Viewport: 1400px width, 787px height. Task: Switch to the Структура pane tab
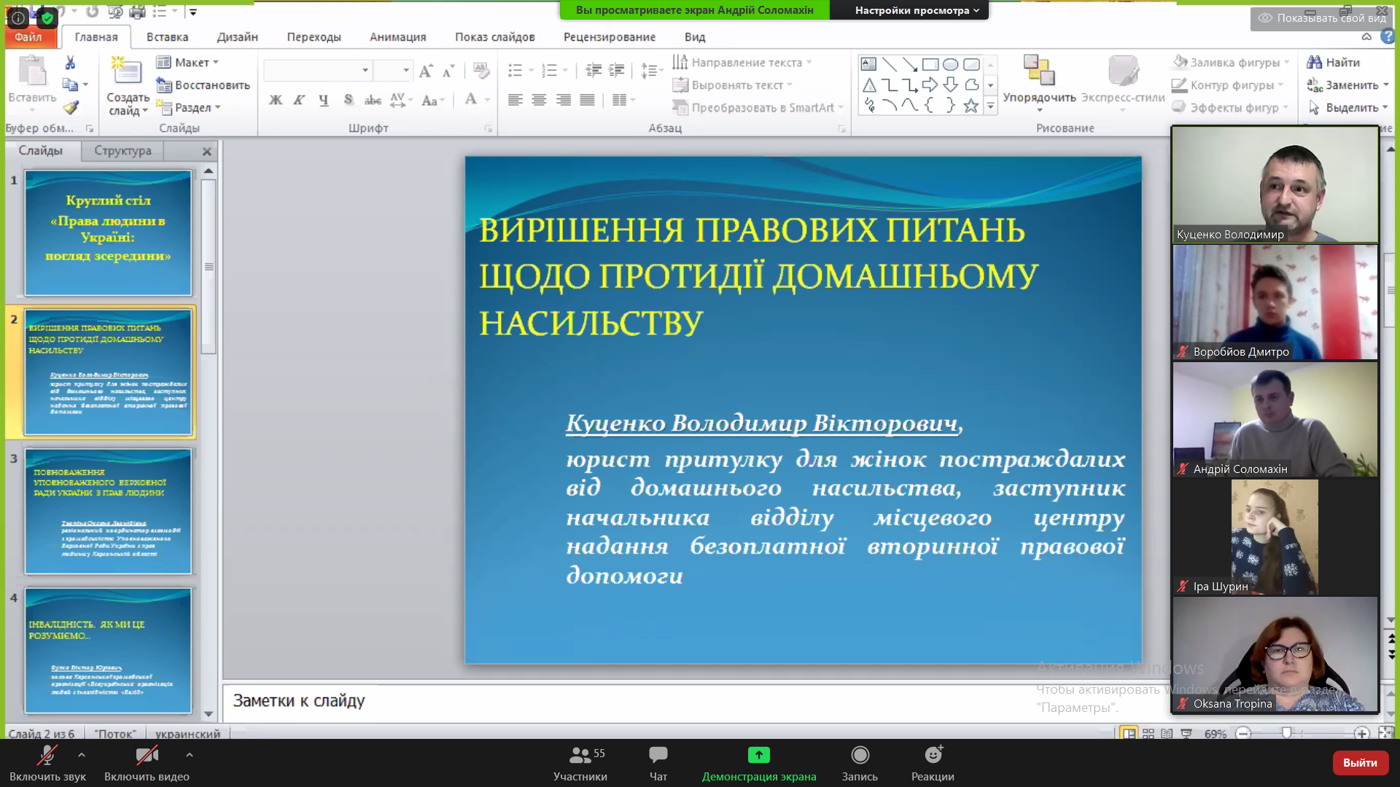(x=122, y=151)
